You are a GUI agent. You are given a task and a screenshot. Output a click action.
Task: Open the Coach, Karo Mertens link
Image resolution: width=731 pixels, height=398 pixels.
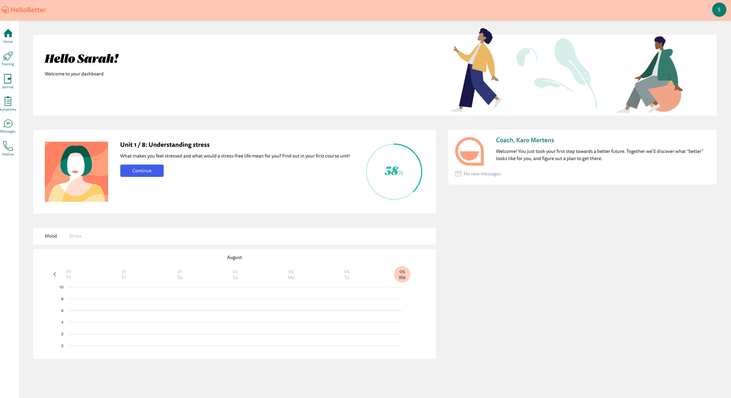tap(525, 140)
